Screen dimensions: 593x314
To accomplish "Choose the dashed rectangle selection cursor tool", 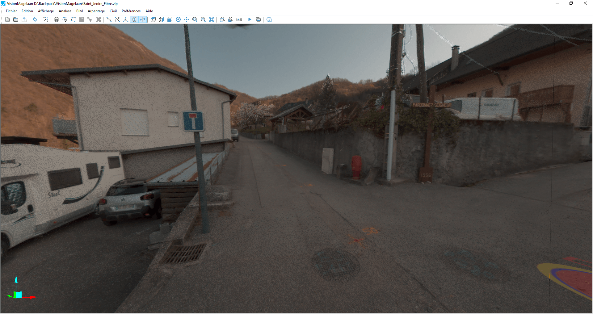I will tap(65, 19).
